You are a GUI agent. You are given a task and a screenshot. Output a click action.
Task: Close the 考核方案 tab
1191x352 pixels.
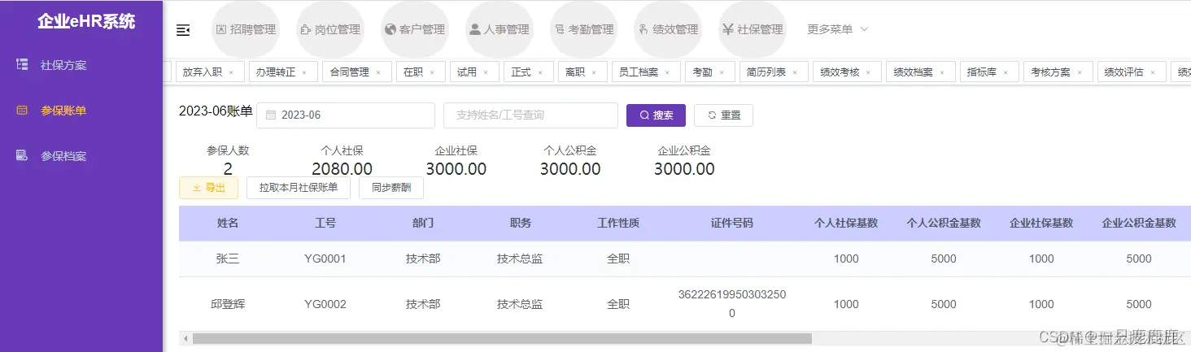pos(1080,72)
